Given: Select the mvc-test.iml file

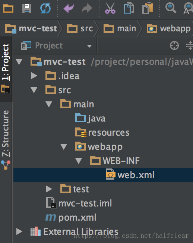Looking at the screenshot, I should point(79,203).
